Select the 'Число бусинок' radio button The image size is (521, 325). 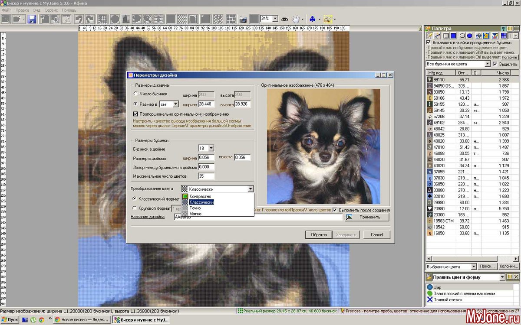point(136,94)
